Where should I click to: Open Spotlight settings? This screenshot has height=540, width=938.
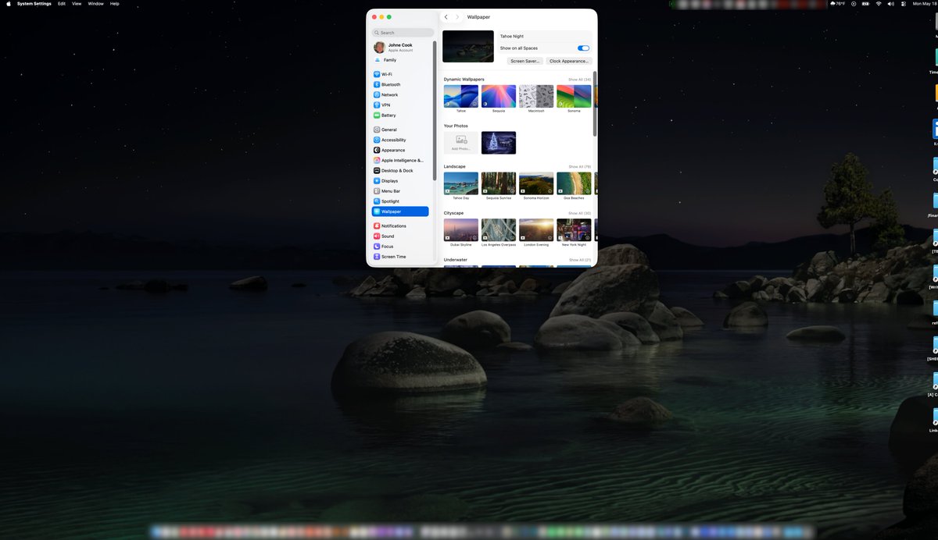[400, 201]
